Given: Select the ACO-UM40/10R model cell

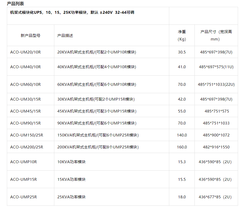Looking at the screenshot, I should 25,67.
